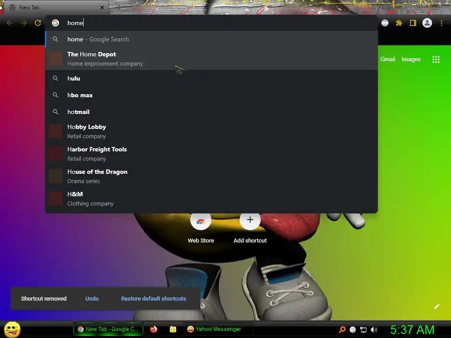The image size is (451, 338).
Task: Switch to New Tab - Google Chrome taskbar button
Action: pos(108,329)
